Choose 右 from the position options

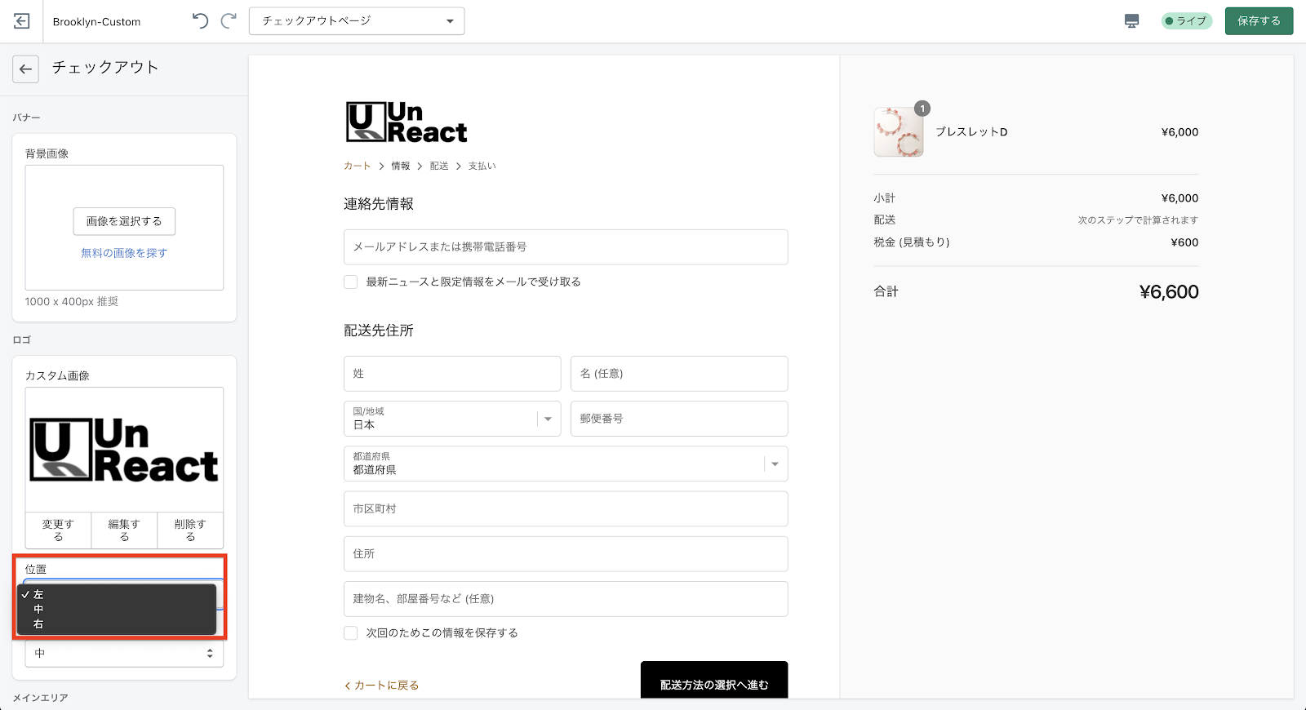[x=38, y=624]
